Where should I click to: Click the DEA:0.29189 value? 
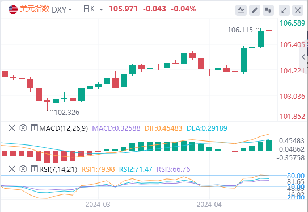coord(207,128)
